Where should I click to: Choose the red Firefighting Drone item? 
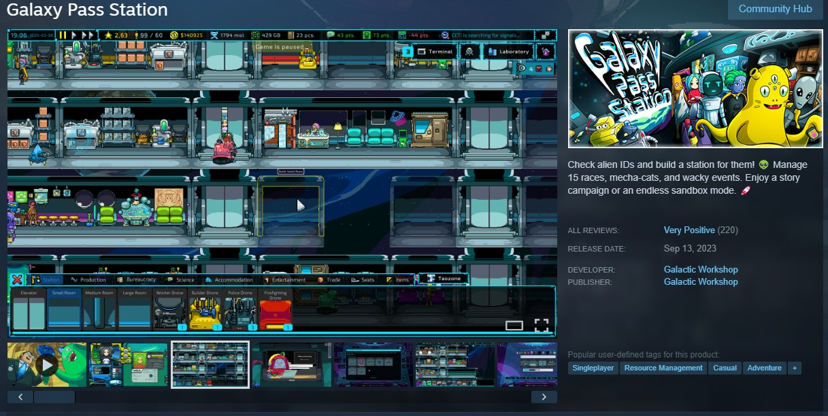(x=276, y=310)
